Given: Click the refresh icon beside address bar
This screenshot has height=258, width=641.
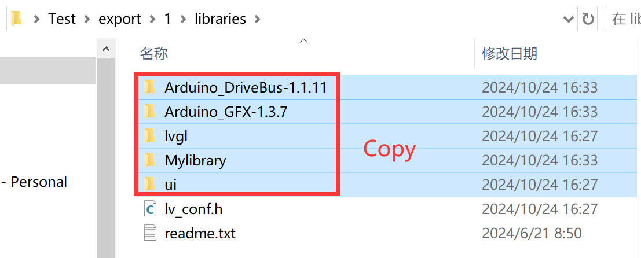Looking at the screenshot, I should coord(588,19).
